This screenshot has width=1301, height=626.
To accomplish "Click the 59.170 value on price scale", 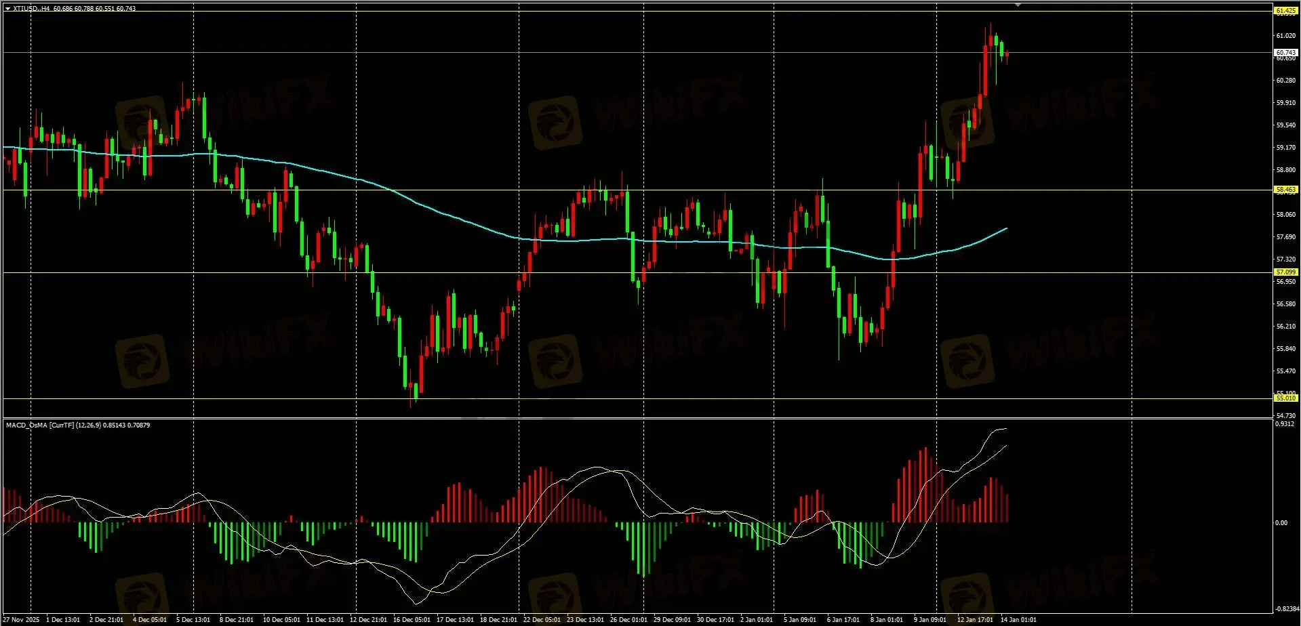I will [1285, 148].
